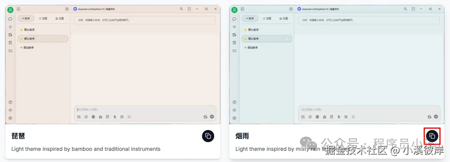Collapse the sidebar panel in the 琵琶 preview
Screen dimensions: 450x162
point(19,9)
